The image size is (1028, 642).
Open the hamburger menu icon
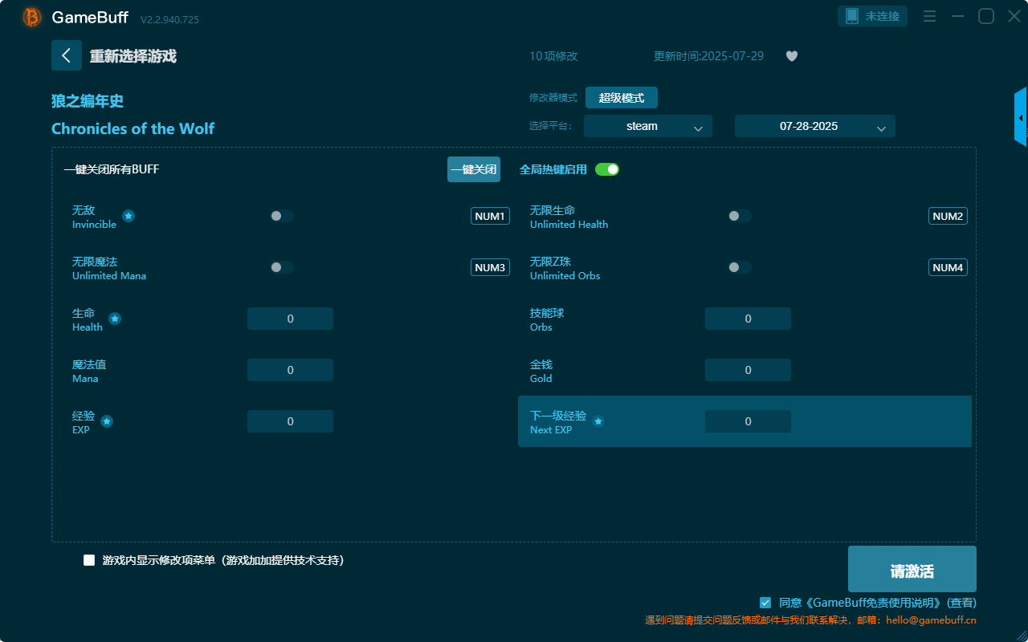pyautogui.click(x=930, y=16)
